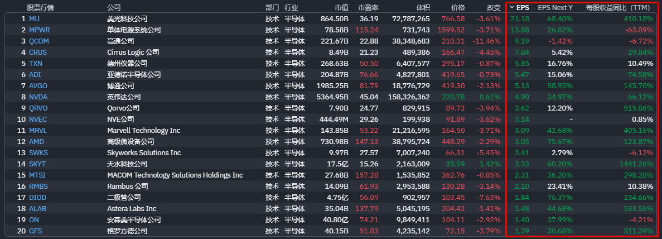Image resolution: width=662 pixels, height=239 pixels.
Task: Select company name Astera Labs Inc
Action: tap(132, 208)
